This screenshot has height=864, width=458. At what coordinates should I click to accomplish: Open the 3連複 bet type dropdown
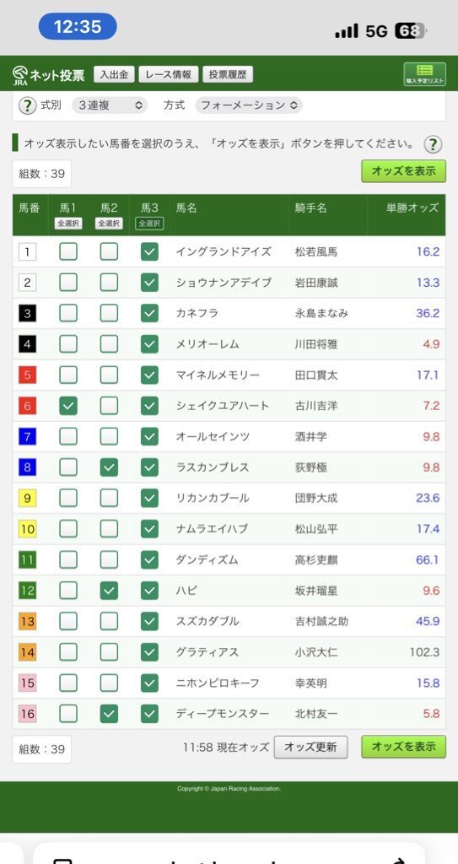(110, 105)
